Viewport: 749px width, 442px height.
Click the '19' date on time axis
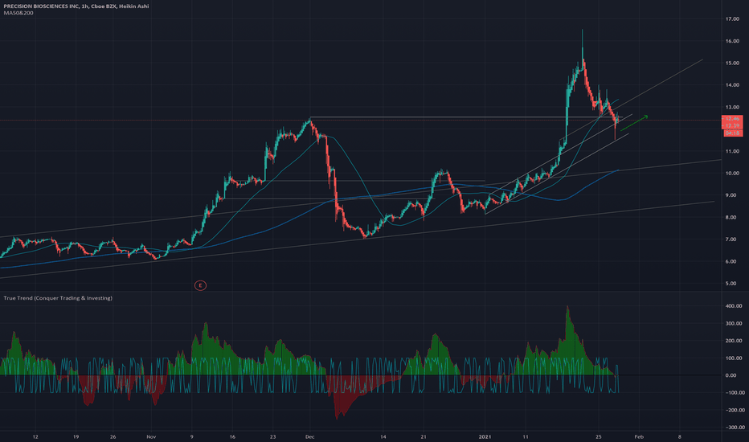(x=76, y=436)
